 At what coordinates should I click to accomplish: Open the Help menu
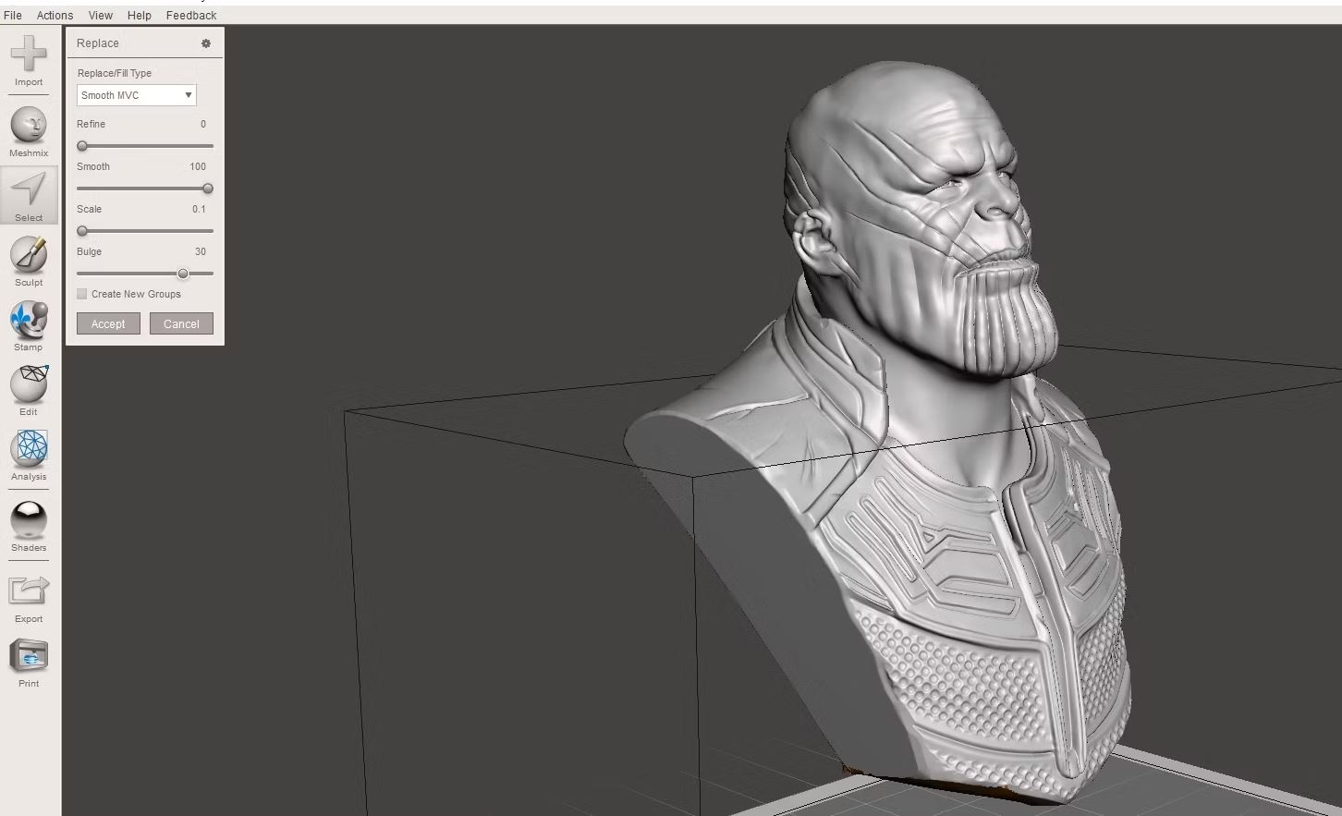tap(140, 16)
